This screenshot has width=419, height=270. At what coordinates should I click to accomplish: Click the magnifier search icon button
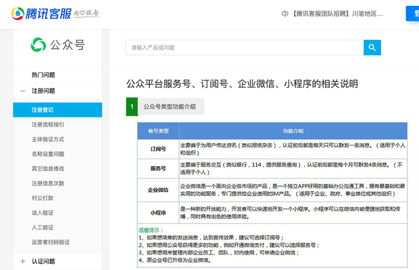(x=372, y=48)
